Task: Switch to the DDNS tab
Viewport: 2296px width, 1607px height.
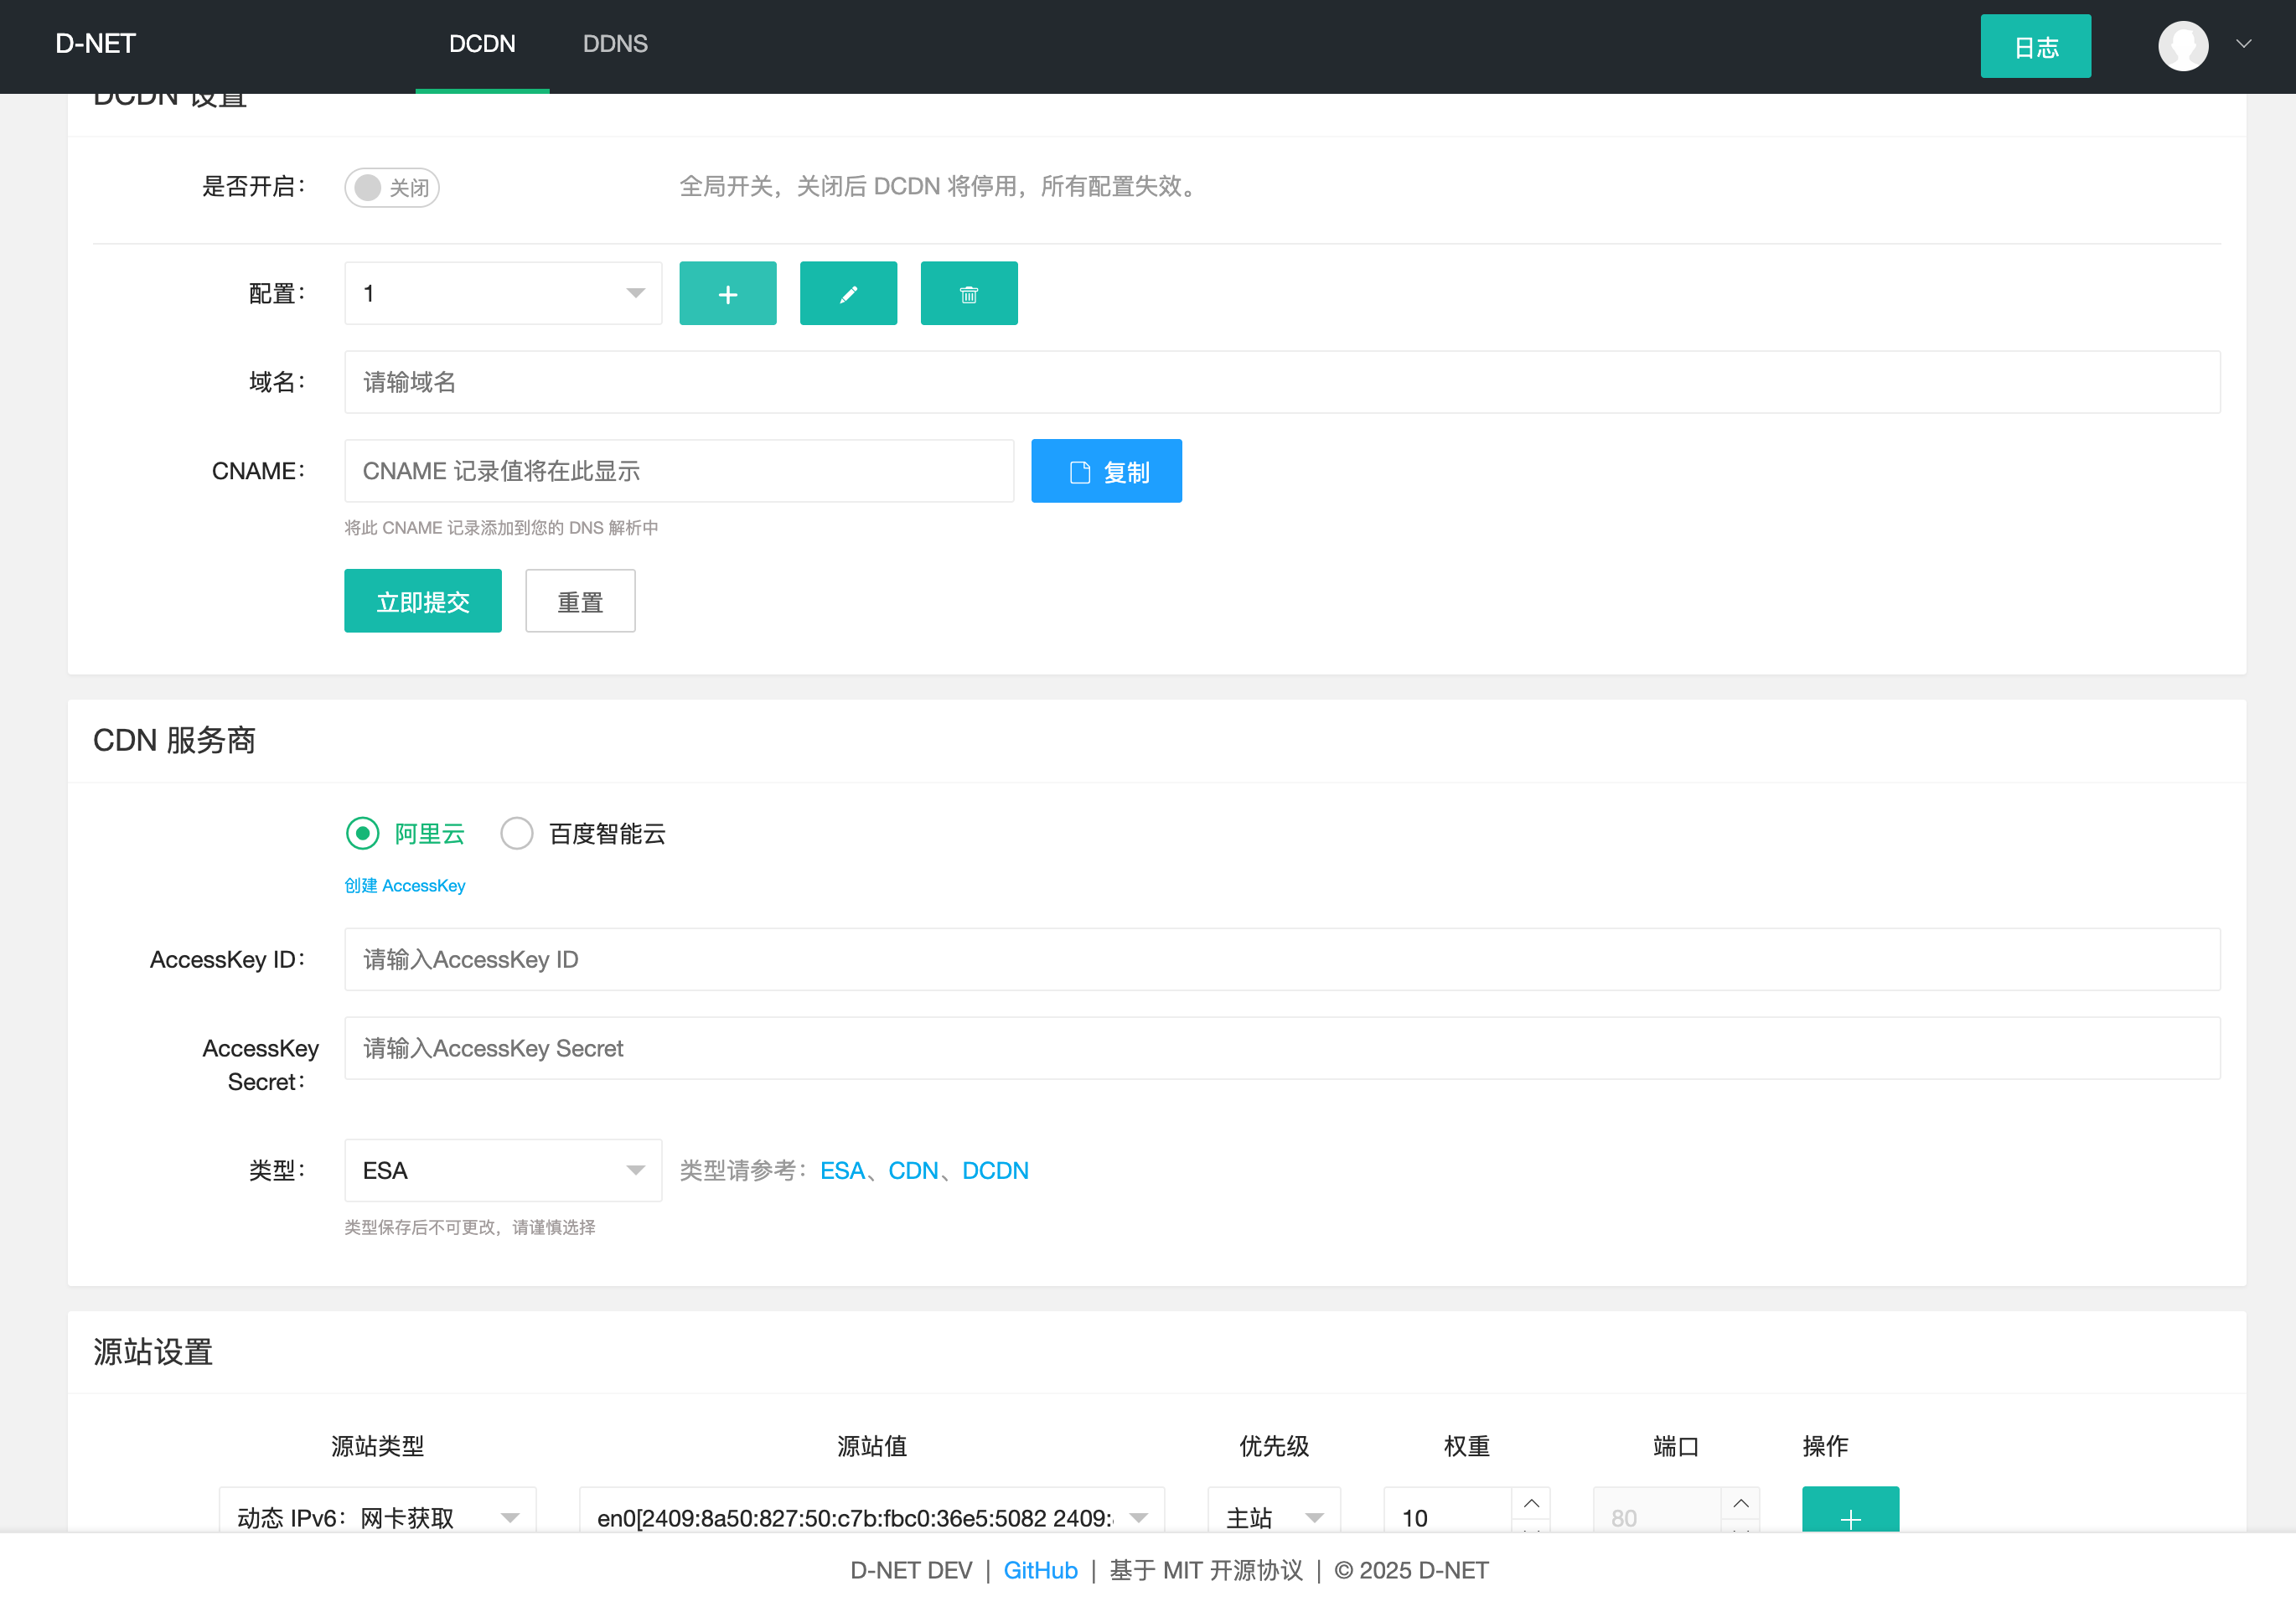Action: tap(615, 44)
